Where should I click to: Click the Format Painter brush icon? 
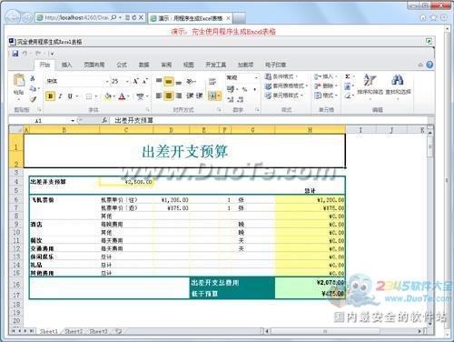33,99
